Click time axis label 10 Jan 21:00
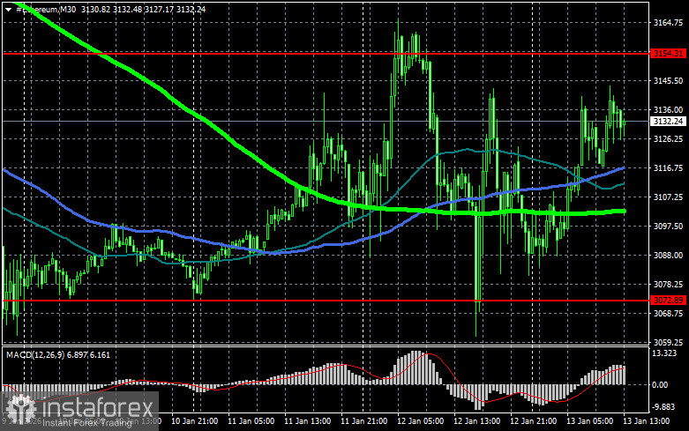 tap(194, 421)
